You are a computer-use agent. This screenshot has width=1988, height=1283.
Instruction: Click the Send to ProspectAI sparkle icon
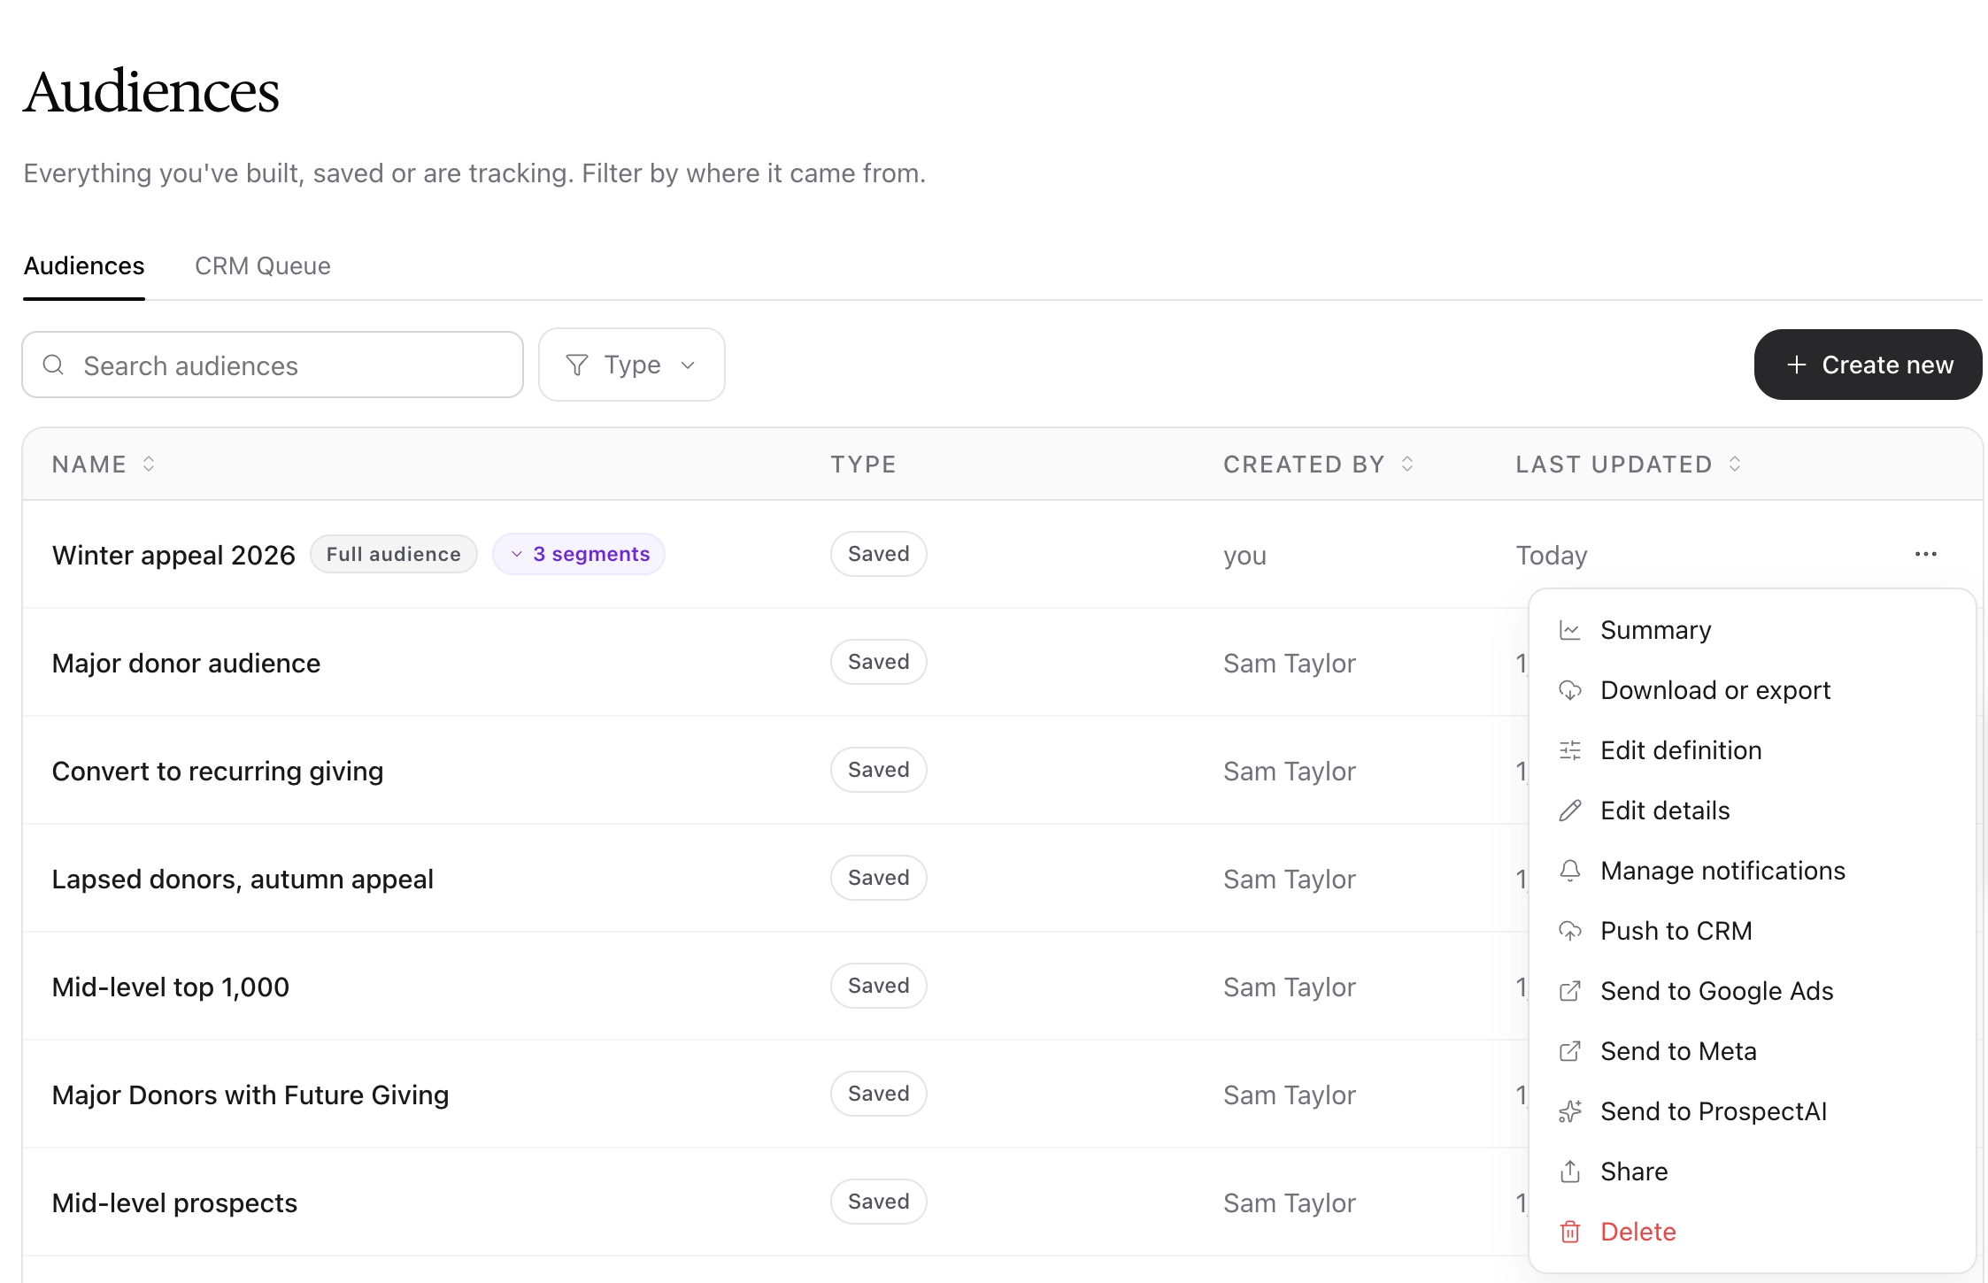coord(1570,1111)
